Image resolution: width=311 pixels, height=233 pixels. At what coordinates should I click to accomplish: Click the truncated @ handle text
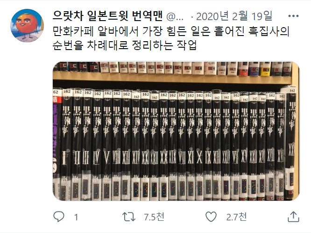175,16
